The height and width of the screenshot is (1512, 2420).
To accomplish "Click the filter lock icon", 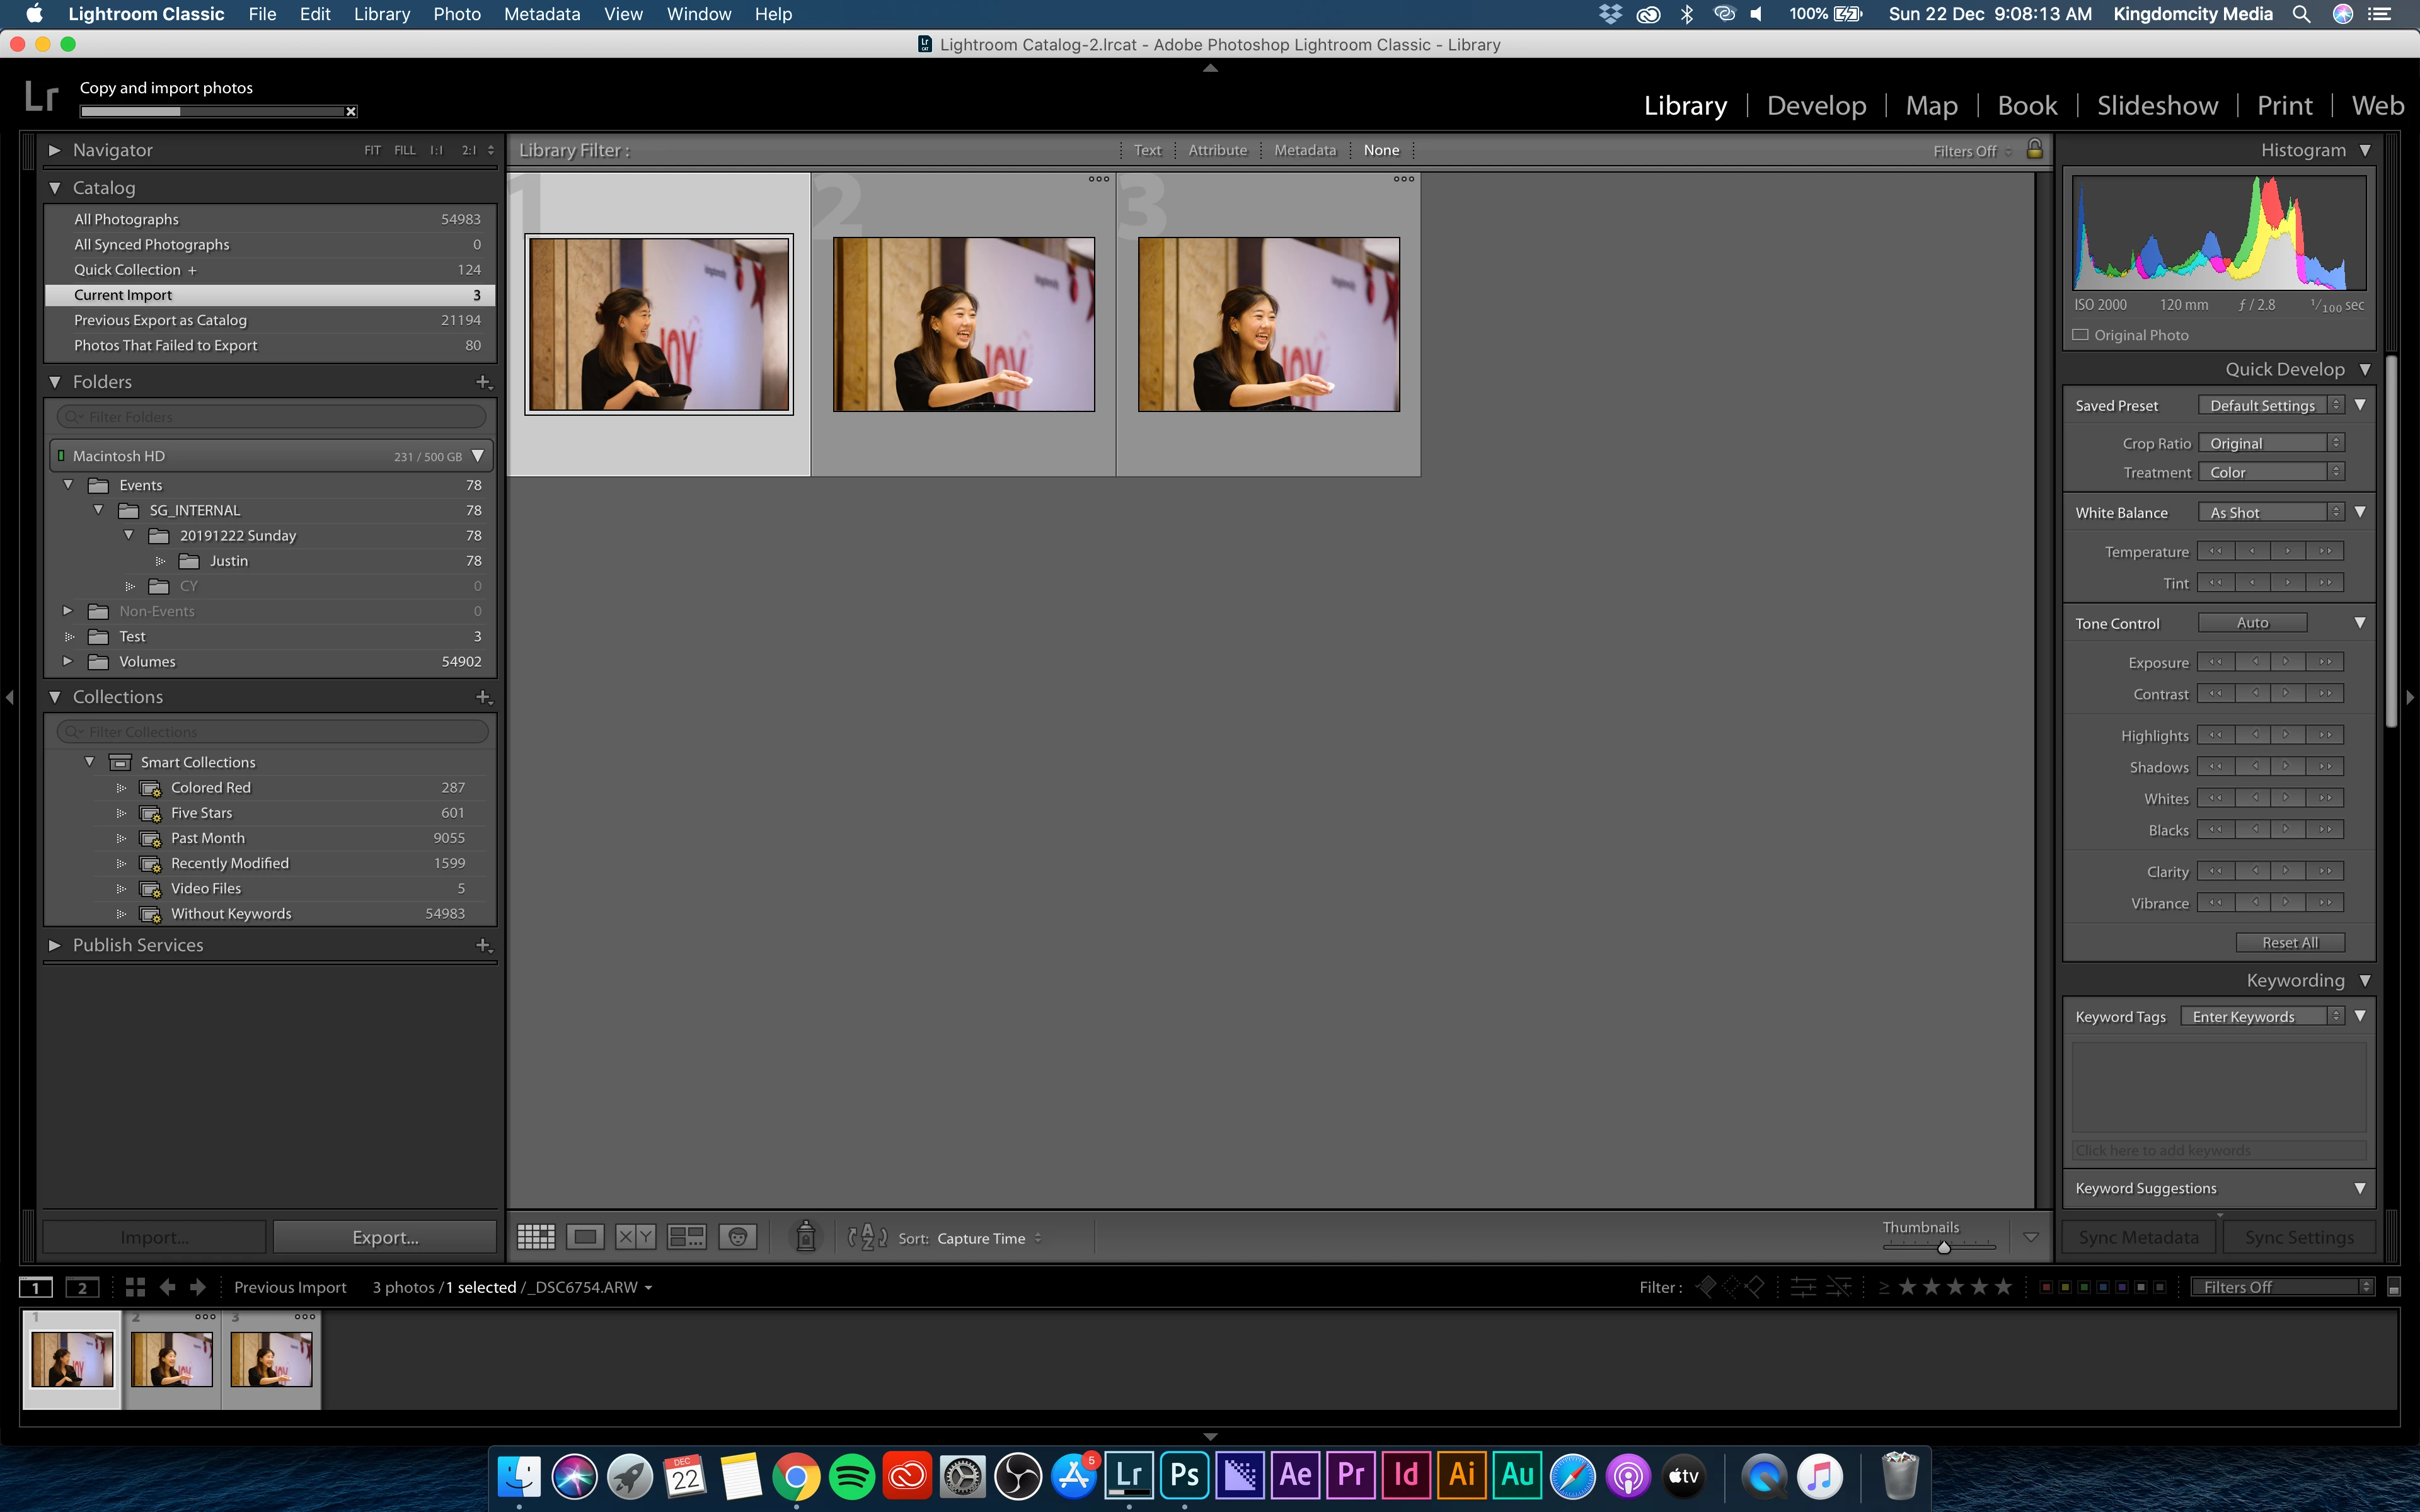I will click(x=2034, y=149).
